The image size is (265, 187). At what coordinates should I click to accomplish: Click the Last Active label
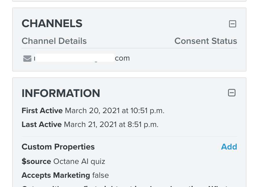click(x=42, y=125)
